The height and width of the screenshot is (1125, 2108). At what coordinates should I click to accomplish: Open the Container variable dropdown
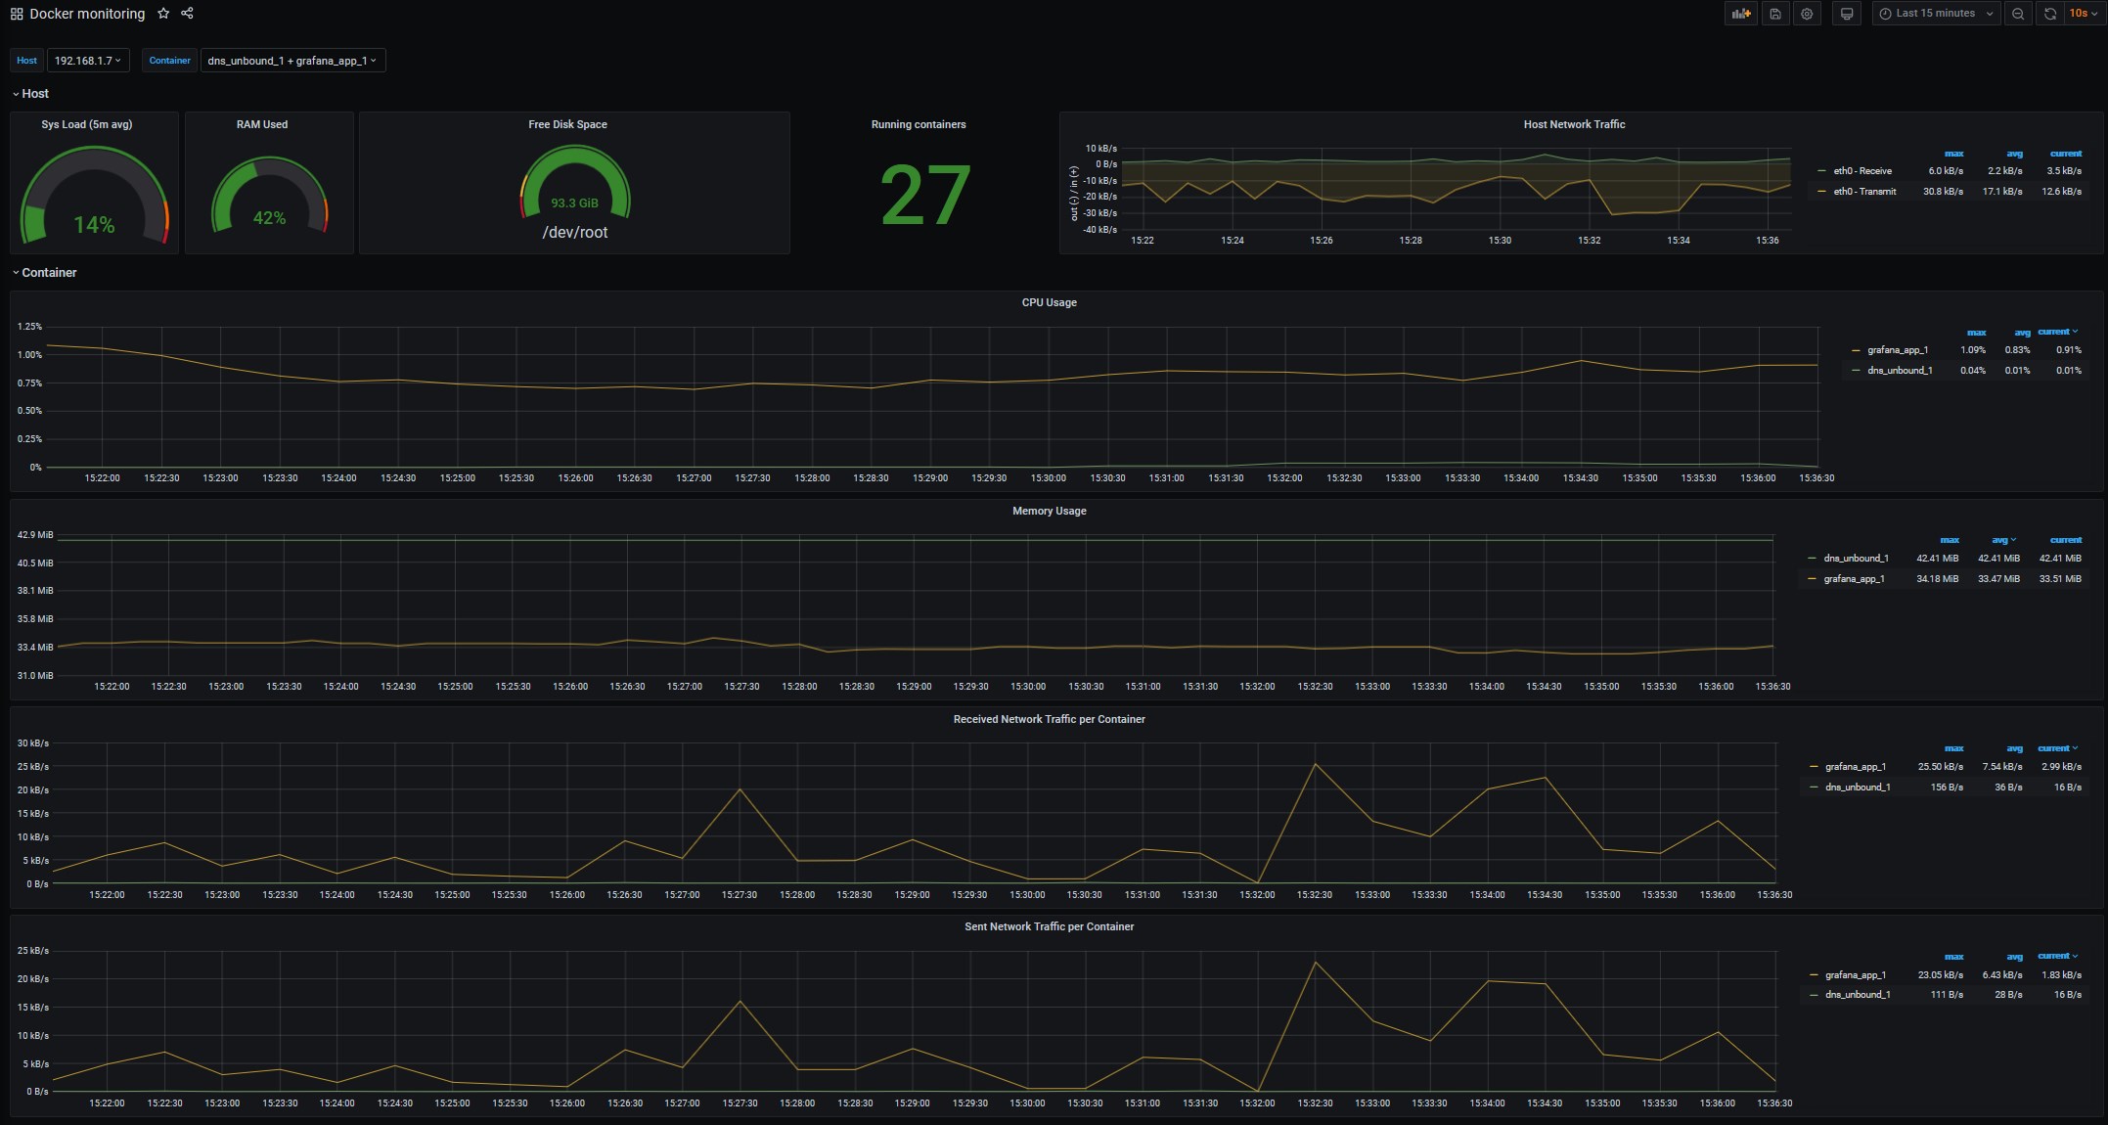point(292,61)
